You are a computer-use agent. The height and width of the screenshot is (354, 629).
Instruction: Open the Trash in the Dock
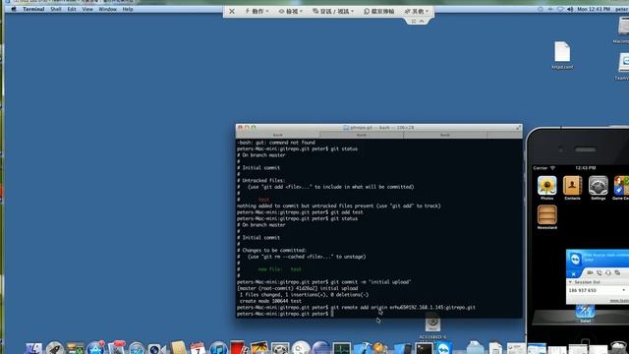click(618, 347)
